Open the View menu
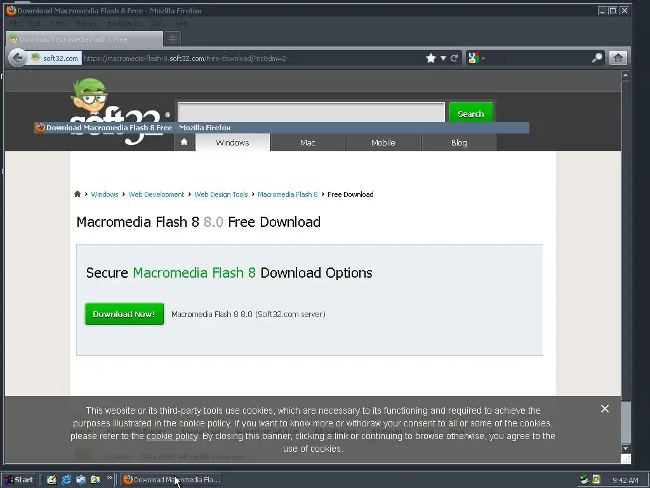650x488 pixels. pyautogui.click(x=58, y=24)
